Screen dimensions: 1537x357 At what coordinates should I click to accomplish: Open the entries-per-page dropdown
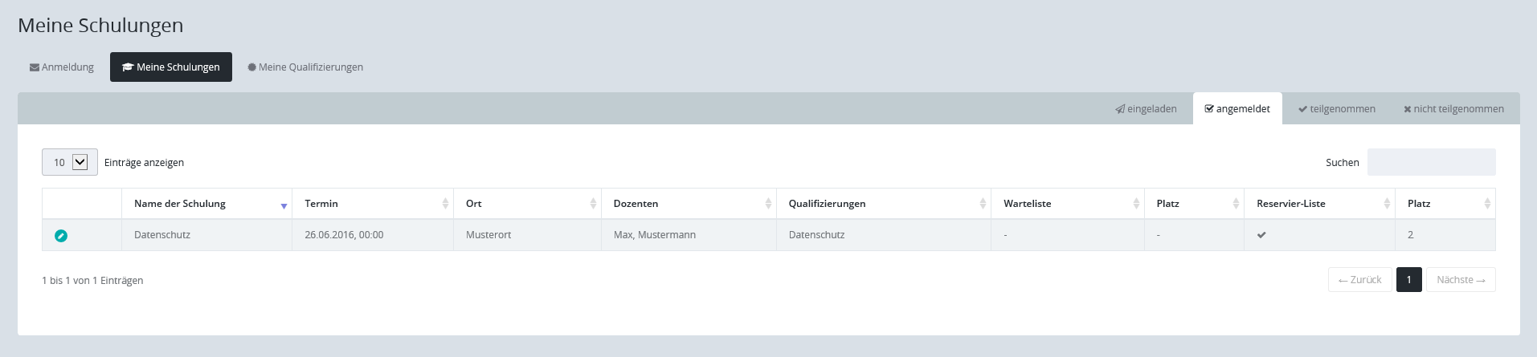[x=70, y=162]
